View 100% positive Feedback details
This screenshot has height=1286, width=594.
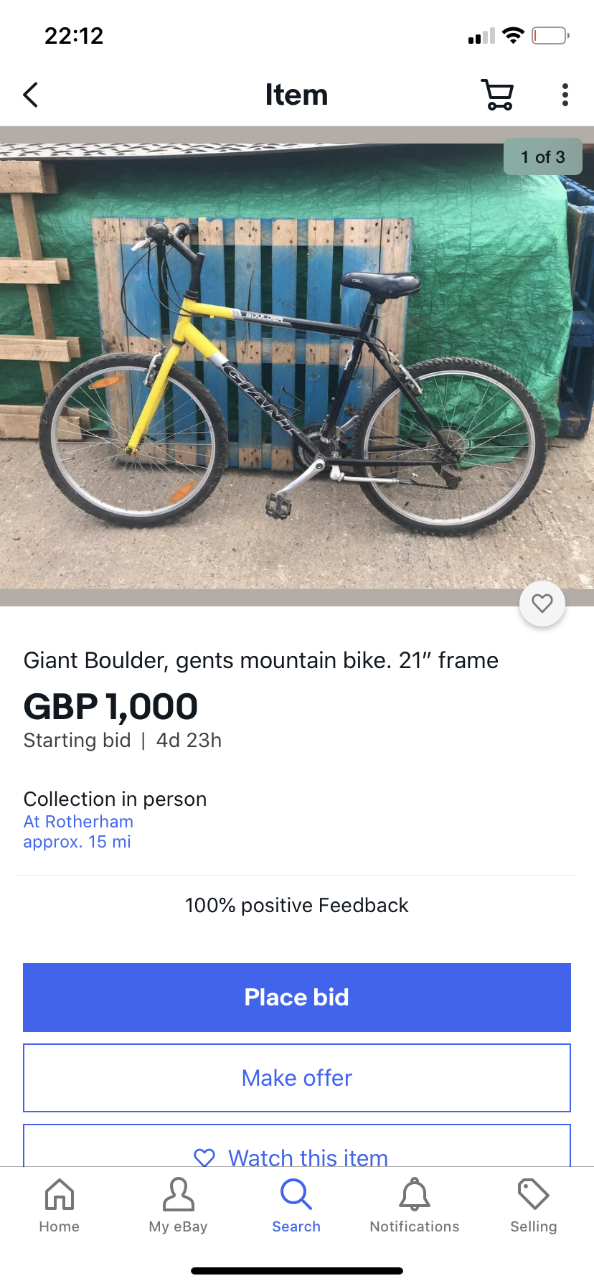coord(297,906)
